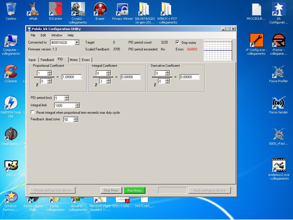Viewport: 293px width, 220px height.
Task: Click the Pololu Jrk title bar icon
Action: (29, 29)
